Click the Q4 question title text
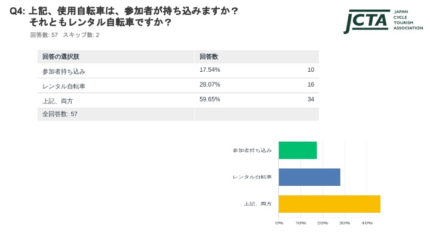This screenshot has width=430, height=242. pos(124,17)
